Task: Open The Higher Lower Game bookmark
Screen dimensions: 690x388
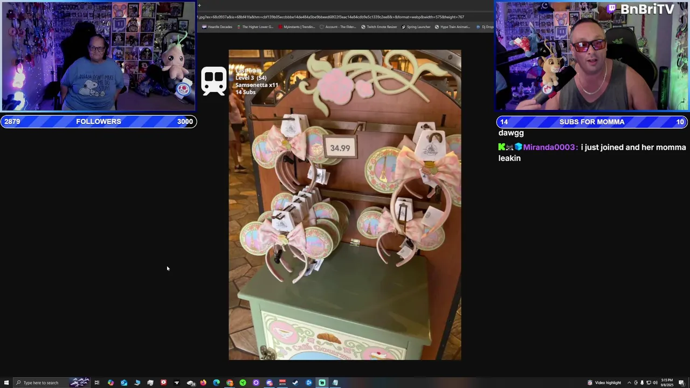Action: (x=254, y=27)
